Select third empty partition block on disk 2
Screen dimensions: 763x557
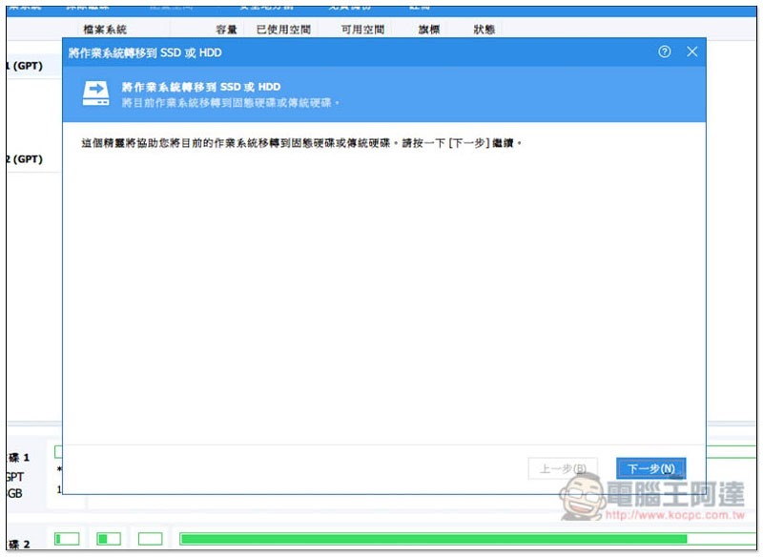click(x=150, y=539)
